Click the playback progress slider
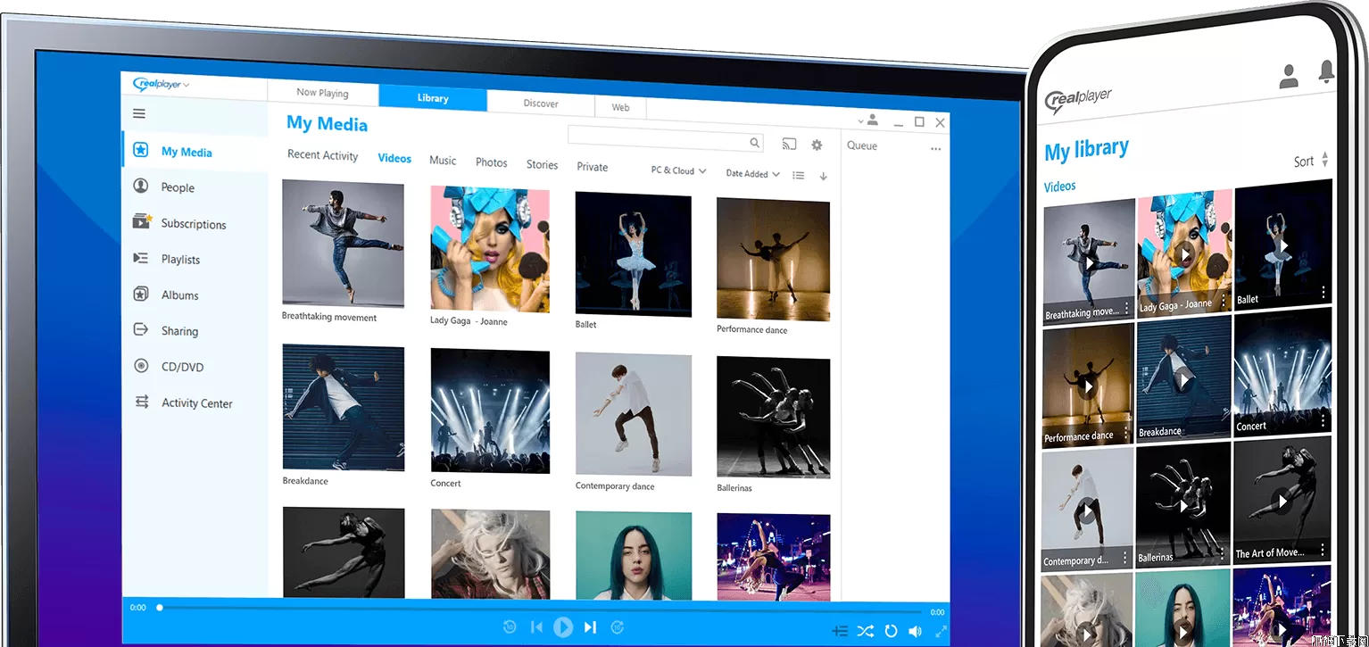This screenshot has width=1369, height=647. click(x=535, y=608)
